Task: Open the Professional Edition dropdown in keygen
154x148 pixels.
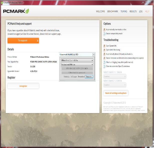Action: click(77, 64)
